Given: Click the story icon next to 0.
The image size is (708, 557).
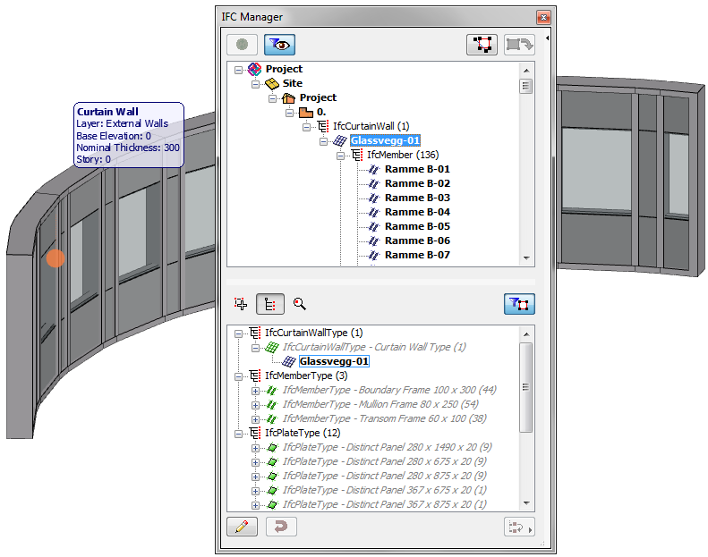Looking at the screenshot, I should click(306, 113).
